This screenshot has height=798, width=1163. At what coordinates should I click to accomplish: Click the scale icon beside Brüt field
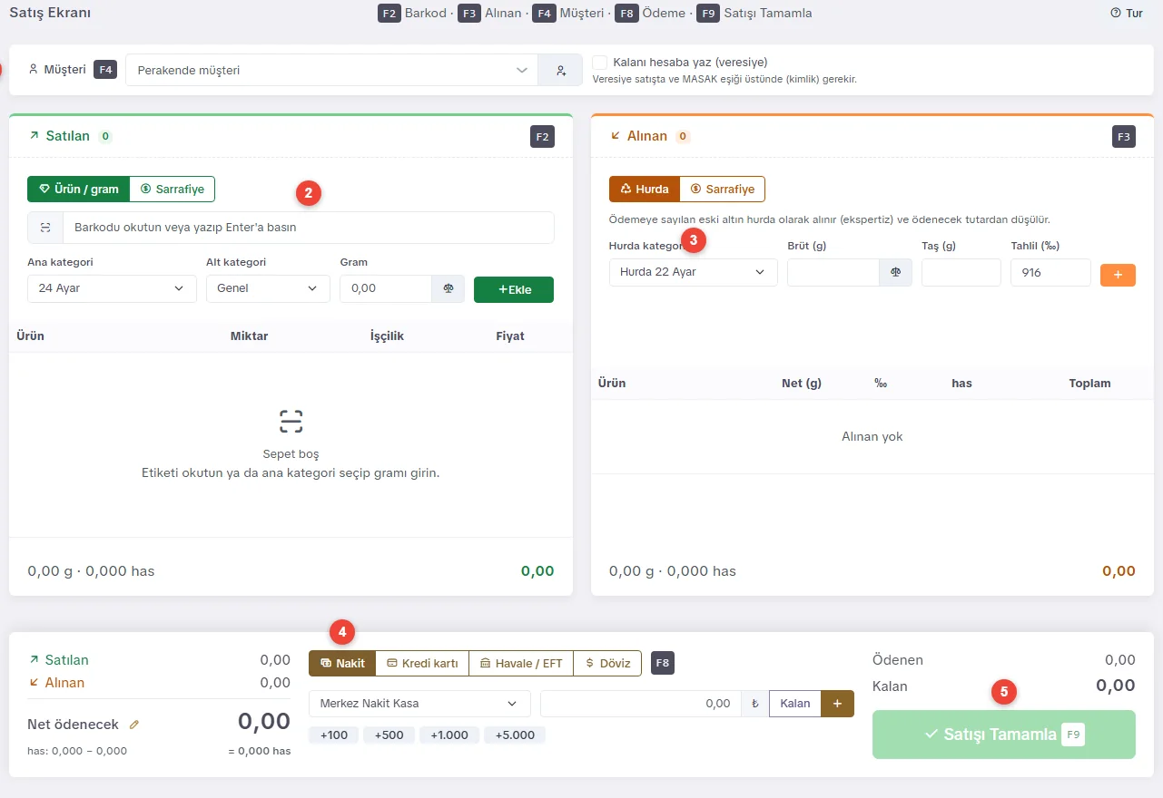pos(895,272)
